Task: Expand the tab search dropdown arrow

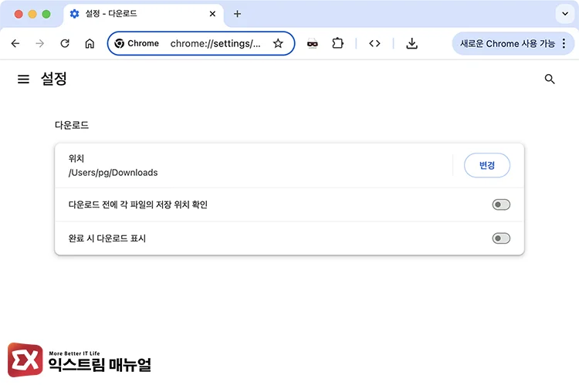Action: [565, 14]
